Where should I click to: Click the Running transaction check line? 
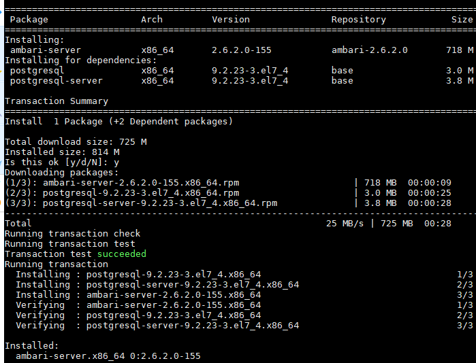pyautogui.click(x=73, y=234)
